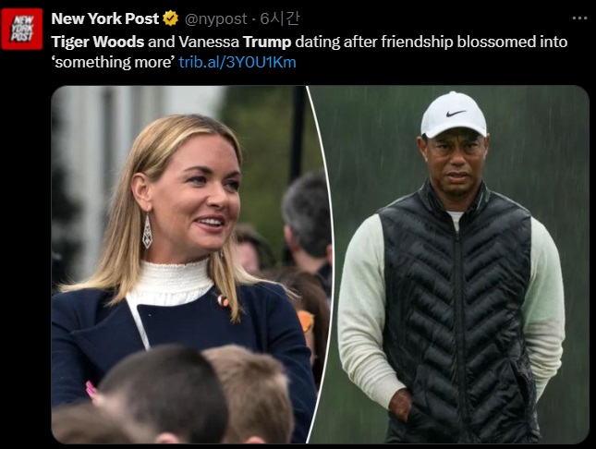Click the gold verified badge
Image resolution: width=596 pixels, height=449 pixels.
[170, 18]
